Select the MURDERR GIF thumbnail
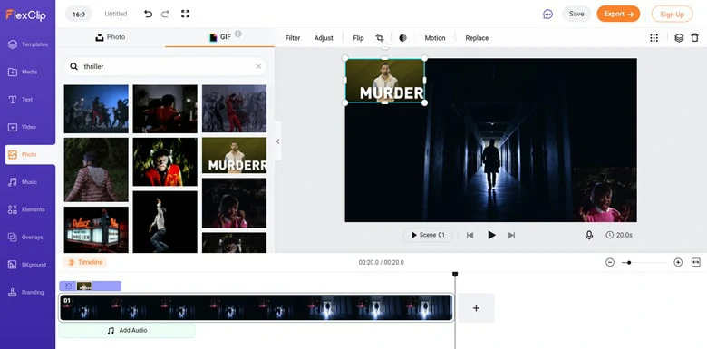The height and width of the screenshot is (349, 707). tap(234, 156)
